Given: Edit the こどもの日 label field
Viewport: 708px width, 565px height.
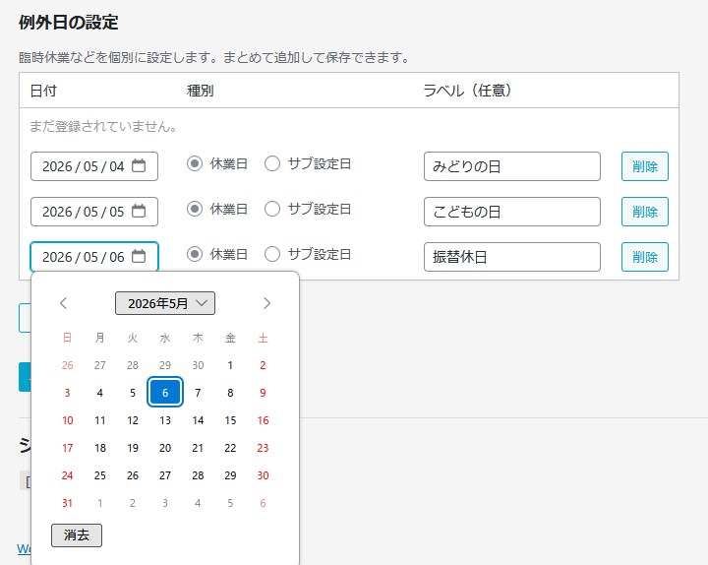Looking at the screenshot, I should click(x=512, y=212).
